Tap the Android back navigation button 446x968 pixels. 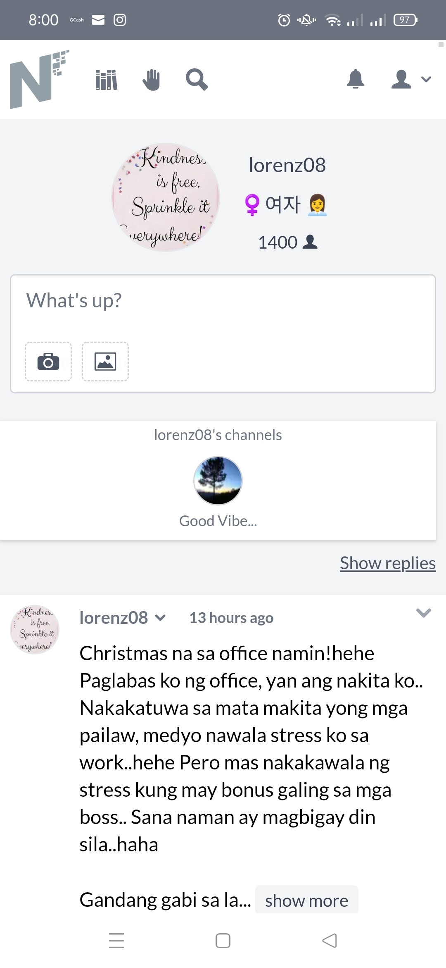330,941
